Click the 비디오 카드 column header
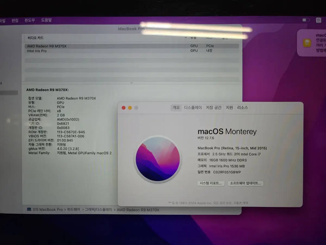The width and height of the screenshot is (326, 245). (x=36, y=38)
